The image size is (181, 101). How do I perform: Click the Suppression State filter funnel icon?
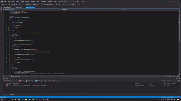pos(177,83)
